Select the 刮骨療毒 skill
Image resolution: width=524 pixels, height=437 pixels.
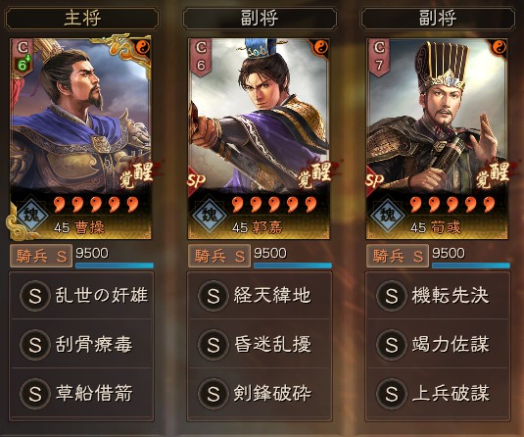[x=81, y=344]
